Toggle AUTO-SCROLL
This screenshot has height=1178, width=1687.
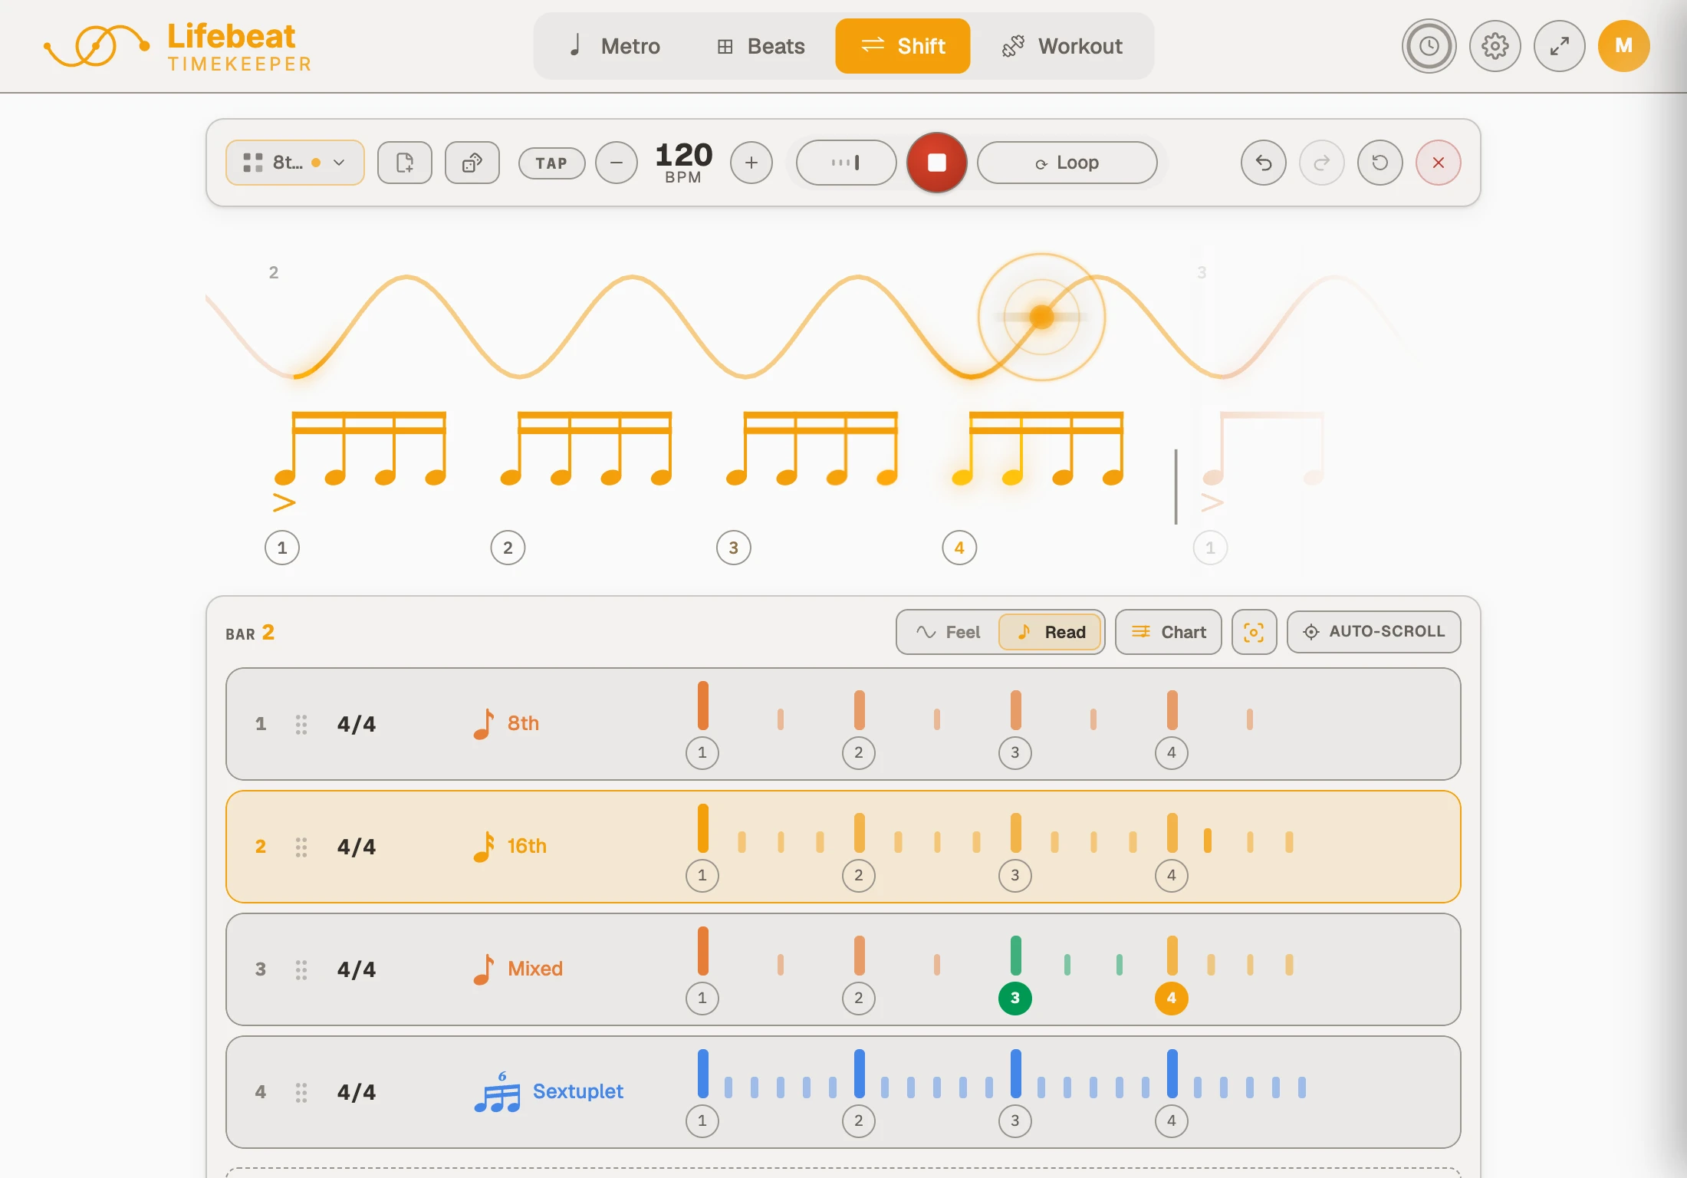(1373, 632)
